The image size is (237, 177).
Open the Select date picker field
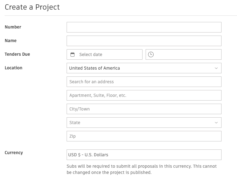pos(105,54)
